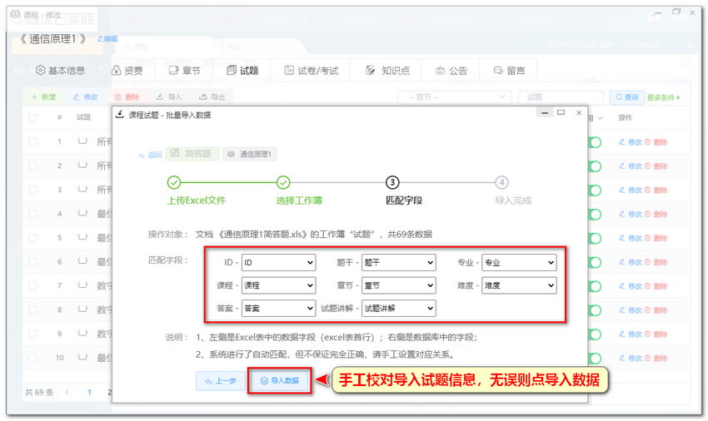This screenshot has width=708, height=421.
Task: Expand the 题干 field dropdown
Action: click(x=398, y=263)
